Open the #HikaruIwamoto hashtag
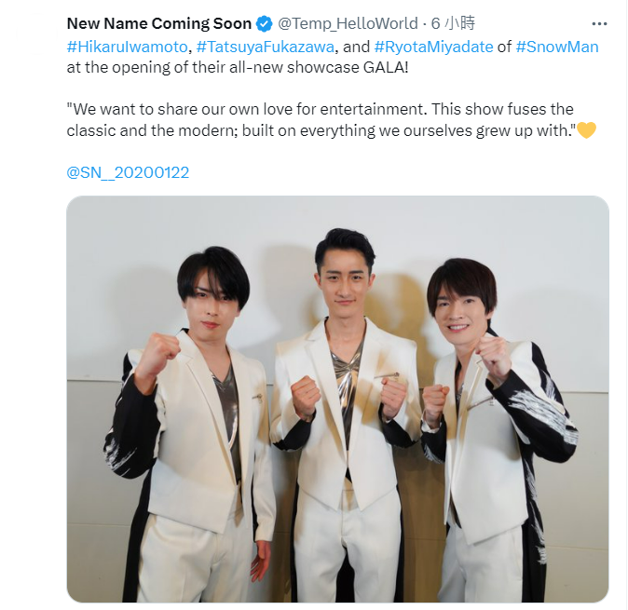Image resolution: width=628 pixels, height=610 pixels. pyautogui.click(x=128, y=47)
